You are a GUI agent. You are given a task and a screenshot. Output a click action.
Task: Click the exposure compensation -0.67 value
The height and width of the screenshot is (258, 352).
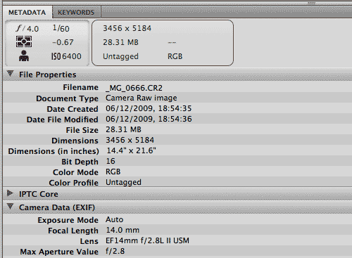pyautogui.click(x=63, y=42)
